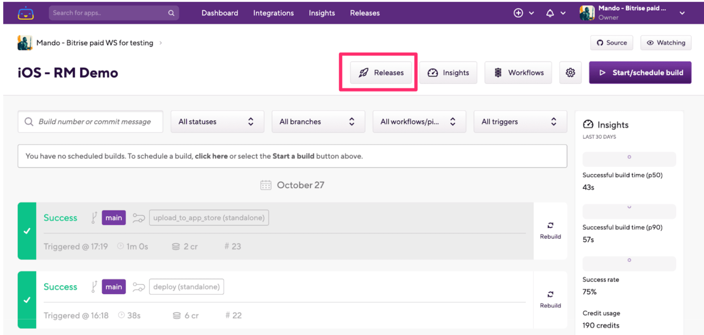Go to Dashboard in top navigation
Image resolution: width=704 pixels, height=335 pixels.
click(220, 13)
